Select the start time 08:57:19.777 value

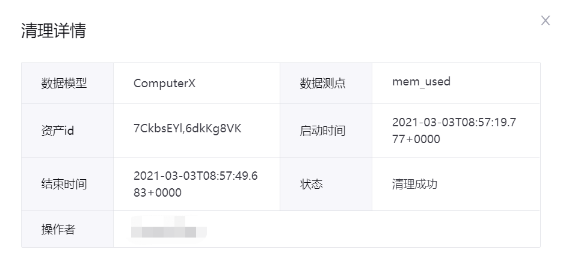(x=454, y=130)
